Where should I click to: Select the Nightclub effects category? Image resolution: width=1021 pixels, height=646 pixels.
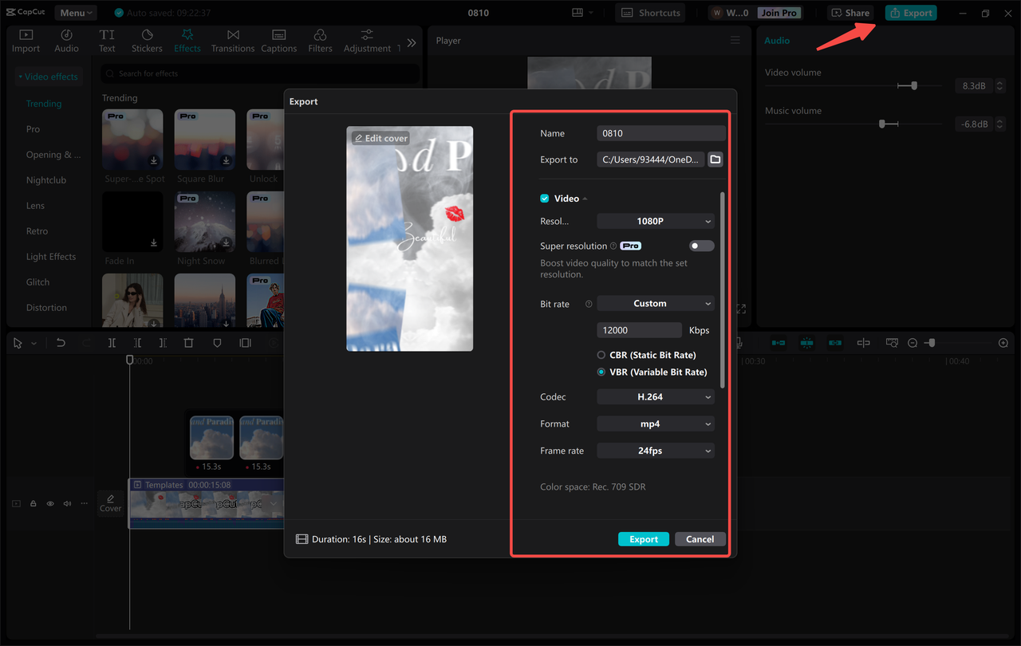point(46,180)
